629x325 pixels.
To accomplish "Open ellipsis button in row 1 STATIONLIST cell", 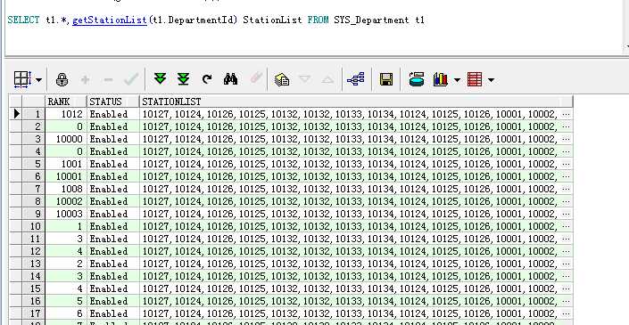I will (566, 115).
